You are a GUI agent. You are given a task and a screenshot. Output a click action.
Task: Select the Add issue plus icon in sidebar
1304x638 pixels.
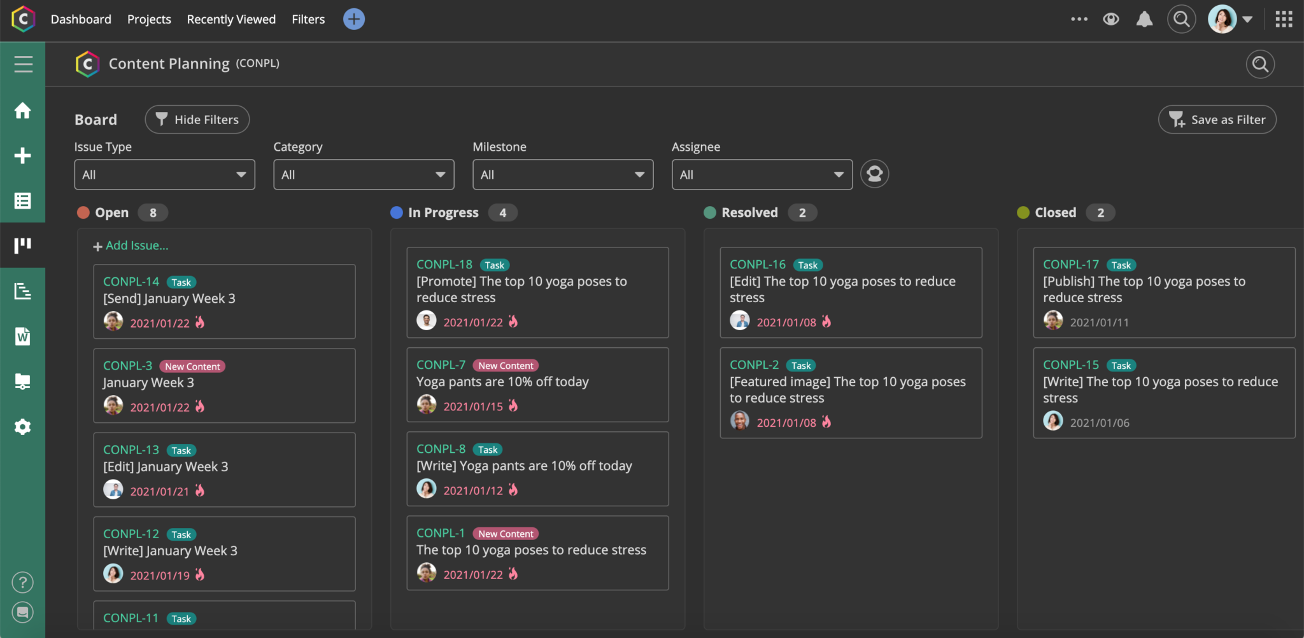(24, 156)
